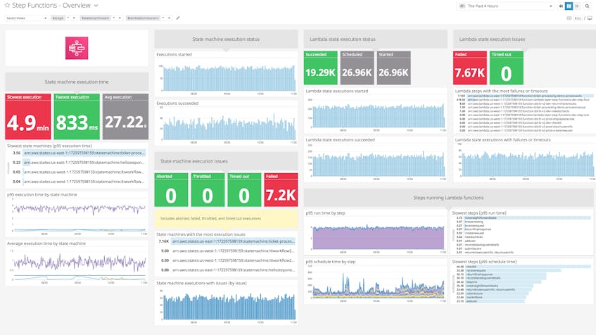The height and width of the screenshot is (335, 596).
Task: Click the Steps running Lambda functions header
Action: click(x=448, y=198)
